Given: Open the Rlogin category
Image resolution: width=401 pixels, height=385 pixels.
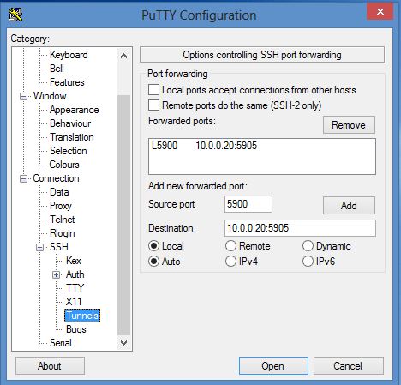Looking at the screenshot, I should click(63, 233).
